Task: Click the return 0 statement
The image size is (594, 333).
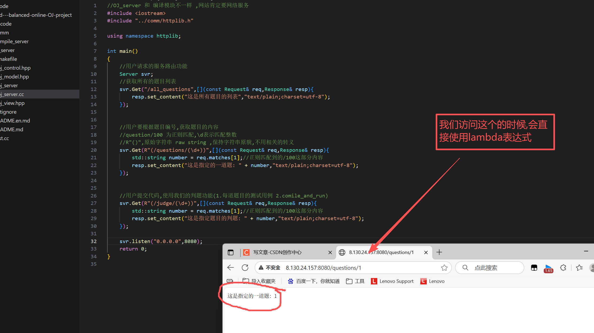Action: tap(133, 249)
